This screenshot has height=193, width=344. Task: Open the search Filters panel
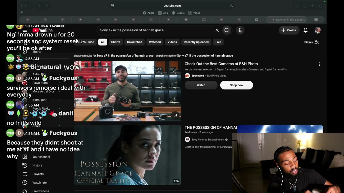tap(311, 42)
